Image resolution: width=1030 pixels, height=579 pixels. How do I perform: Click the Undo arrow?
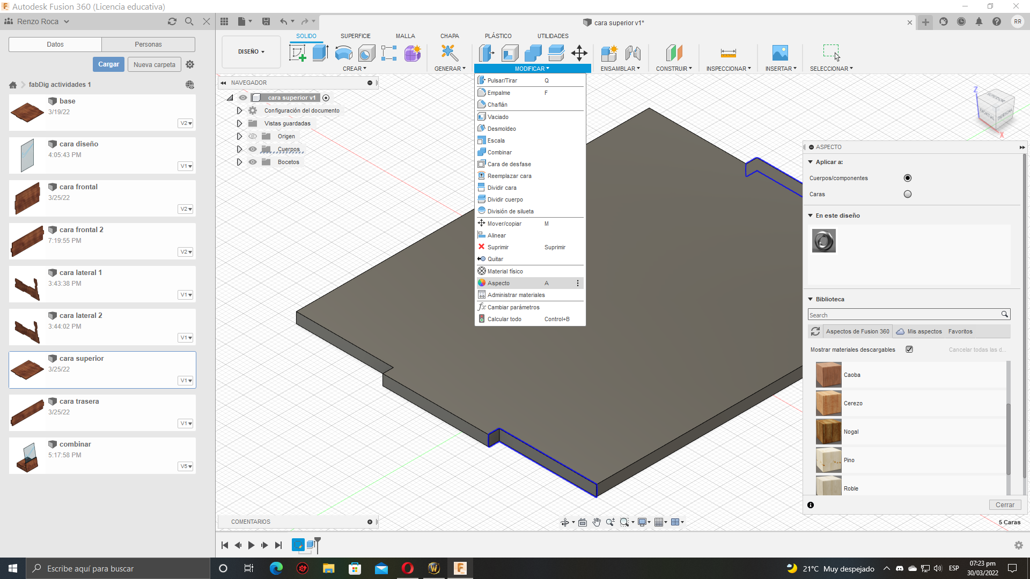tap(283, 21)
